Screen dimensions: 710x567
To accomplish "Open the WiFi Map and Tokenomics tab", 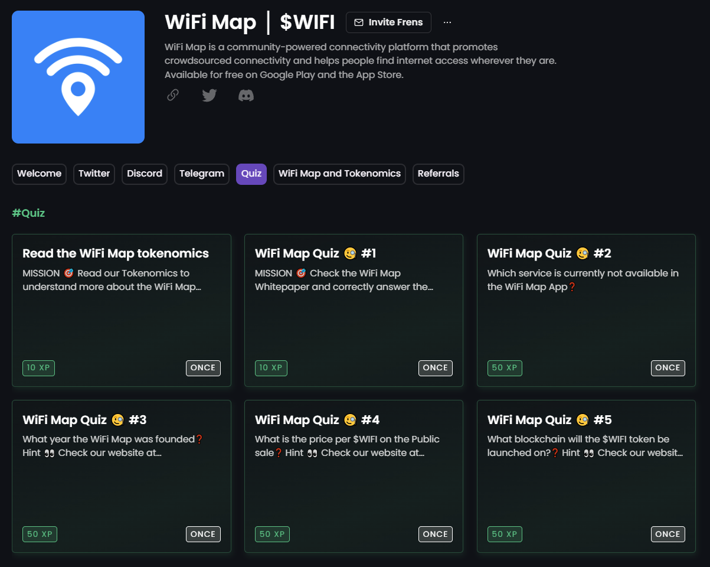I will click(339, 174).
